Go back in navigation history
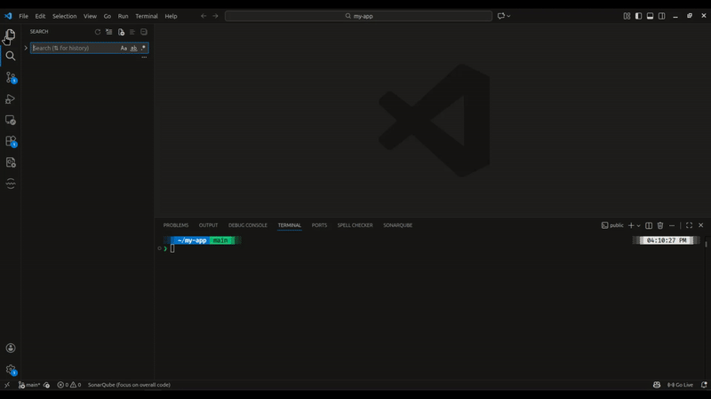This screenshot has height=399, width=711. click(204, 16)
